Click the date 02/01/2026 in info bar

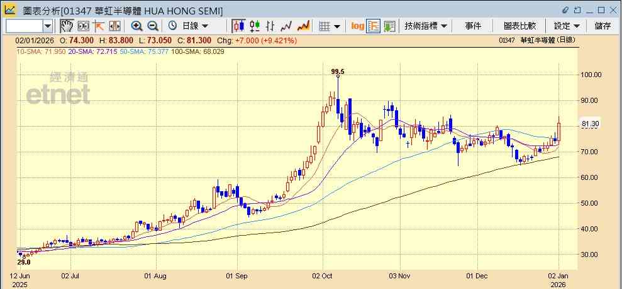point(34,40)
